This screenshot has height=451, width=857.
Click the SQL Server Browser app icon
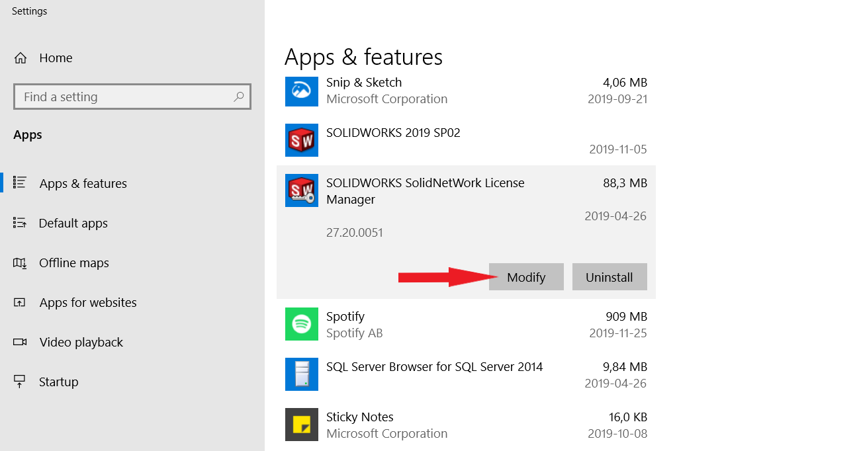click(302, 374)
